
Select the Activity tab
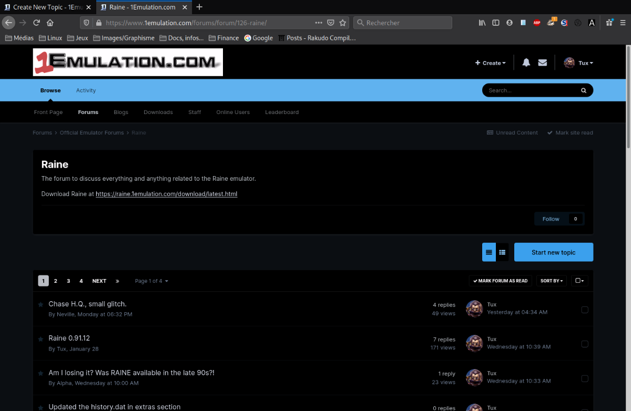86,90
